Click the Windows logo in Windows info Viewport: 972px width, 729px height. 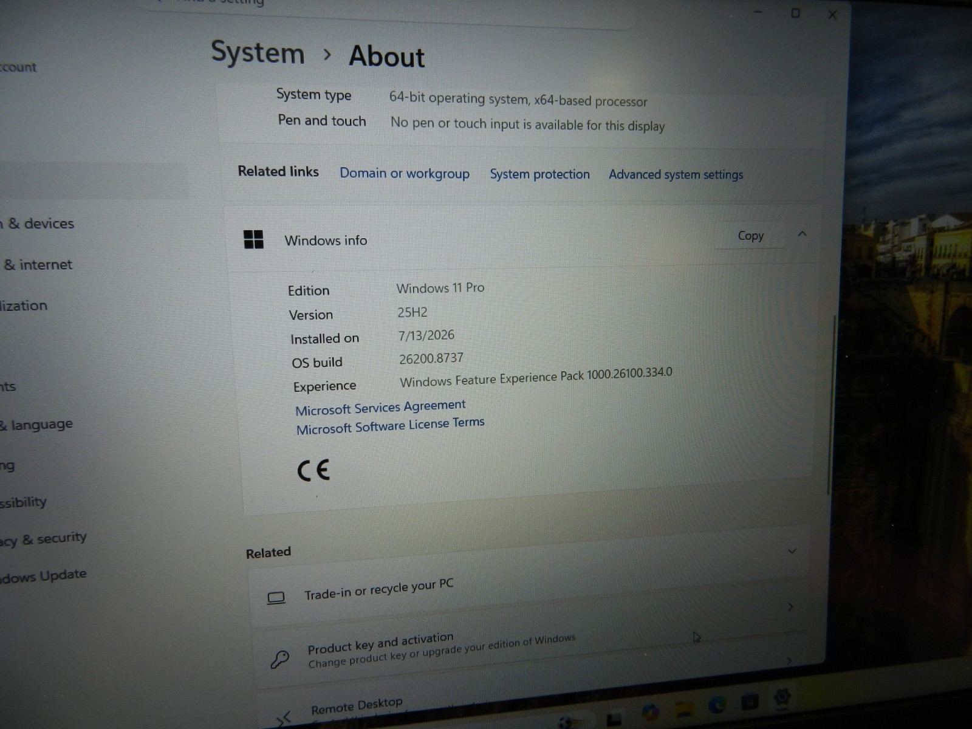point(253,239)
